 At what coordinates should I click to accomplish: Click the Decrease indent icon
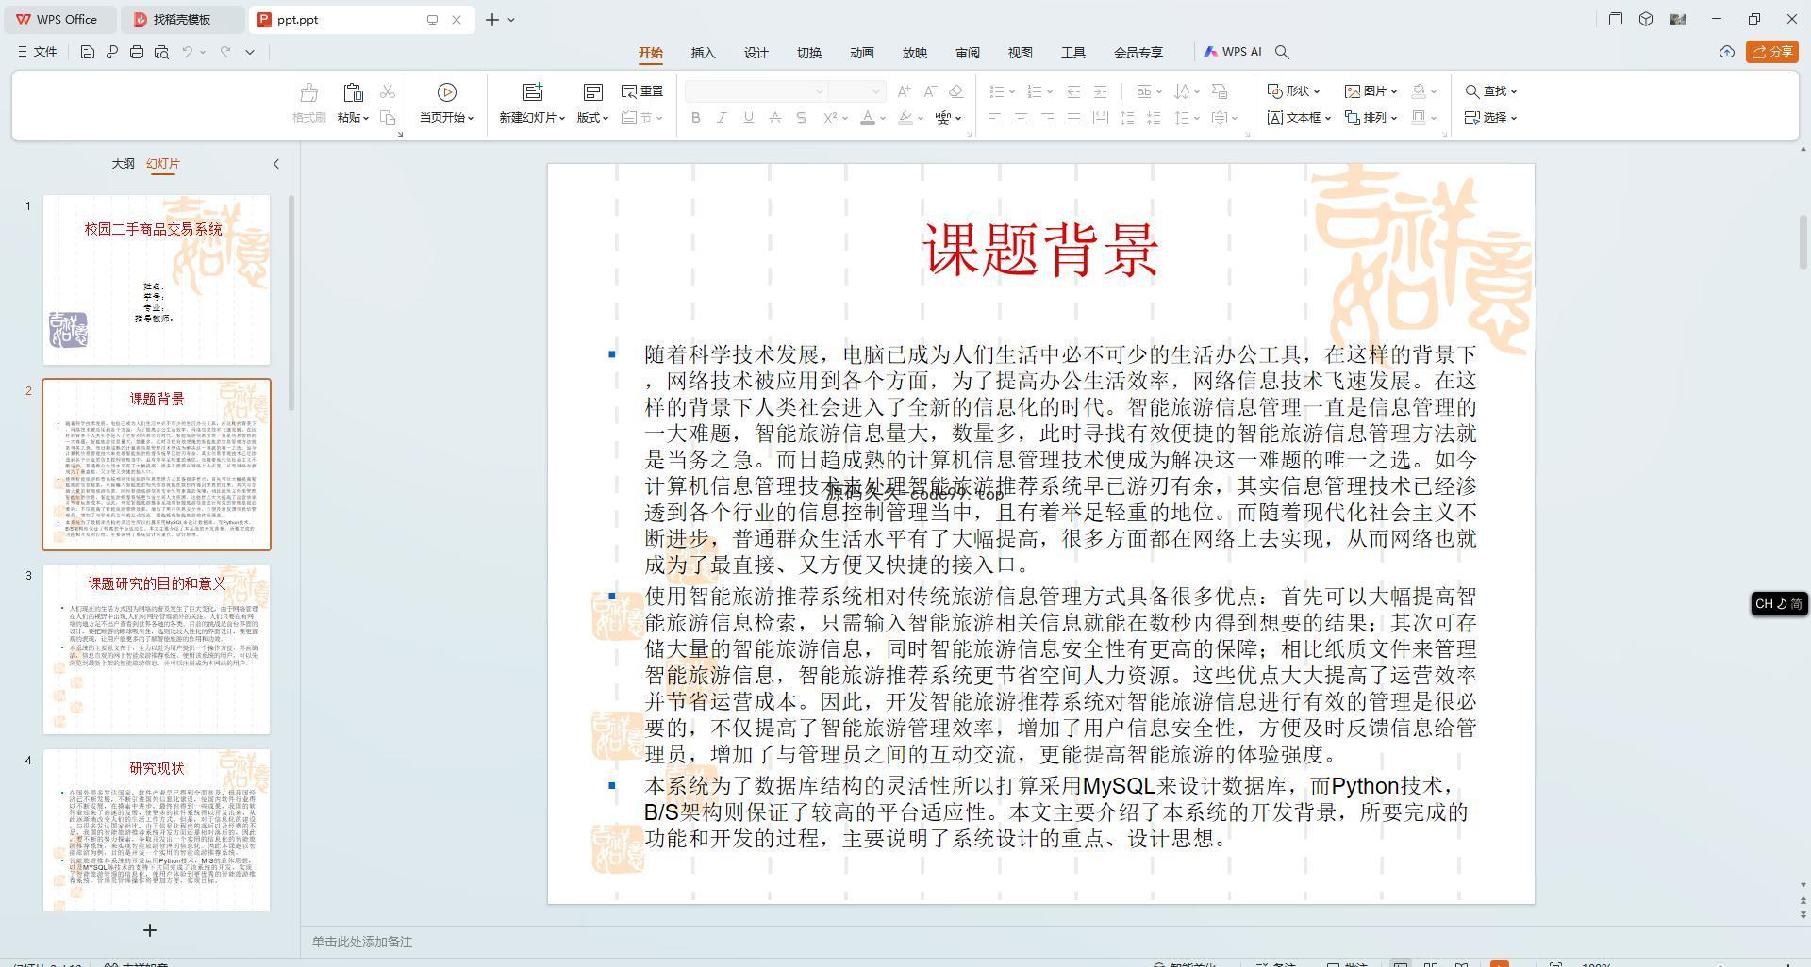pyautogui.click(x=1073, y=91)
